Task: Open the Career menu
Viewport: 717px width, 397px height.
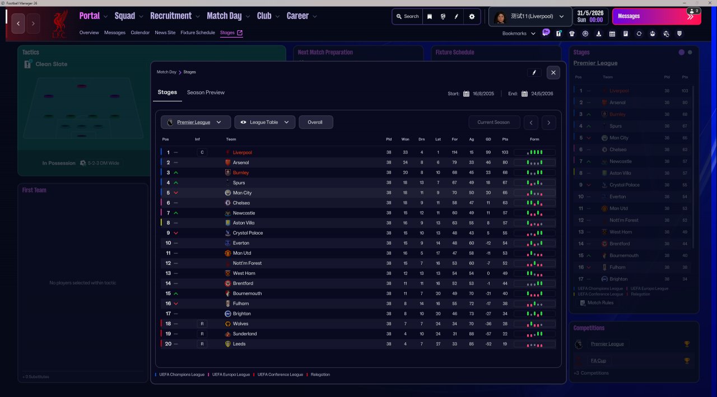Action: (x=302, y=16)
